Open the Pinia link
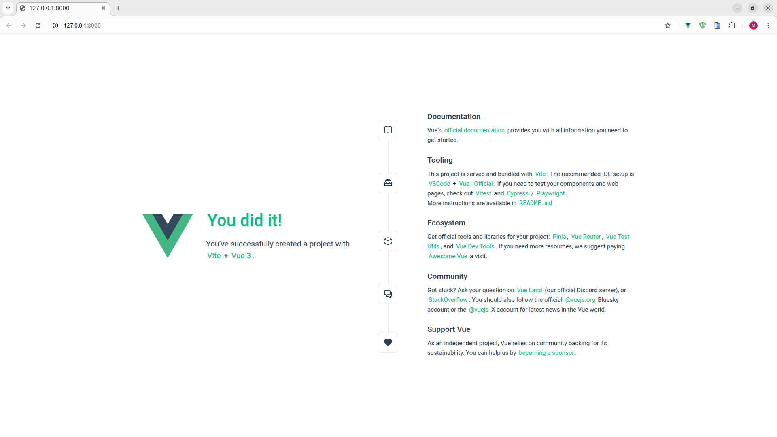The image size is (777, 437). pos(559,237)
